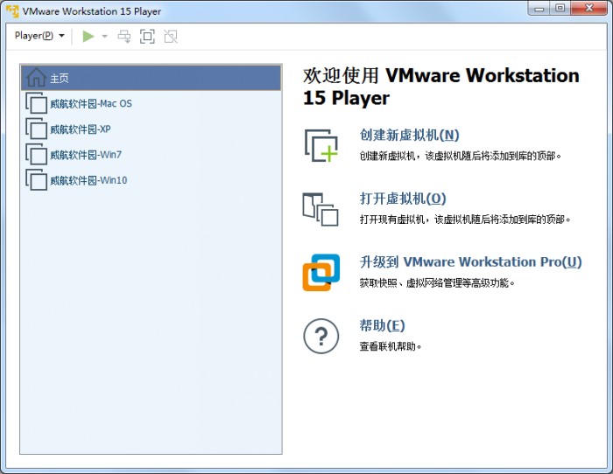Click the orange and blue Workstation Pro icon
This screenshot has width=613, height=474.
pos(321,273)
